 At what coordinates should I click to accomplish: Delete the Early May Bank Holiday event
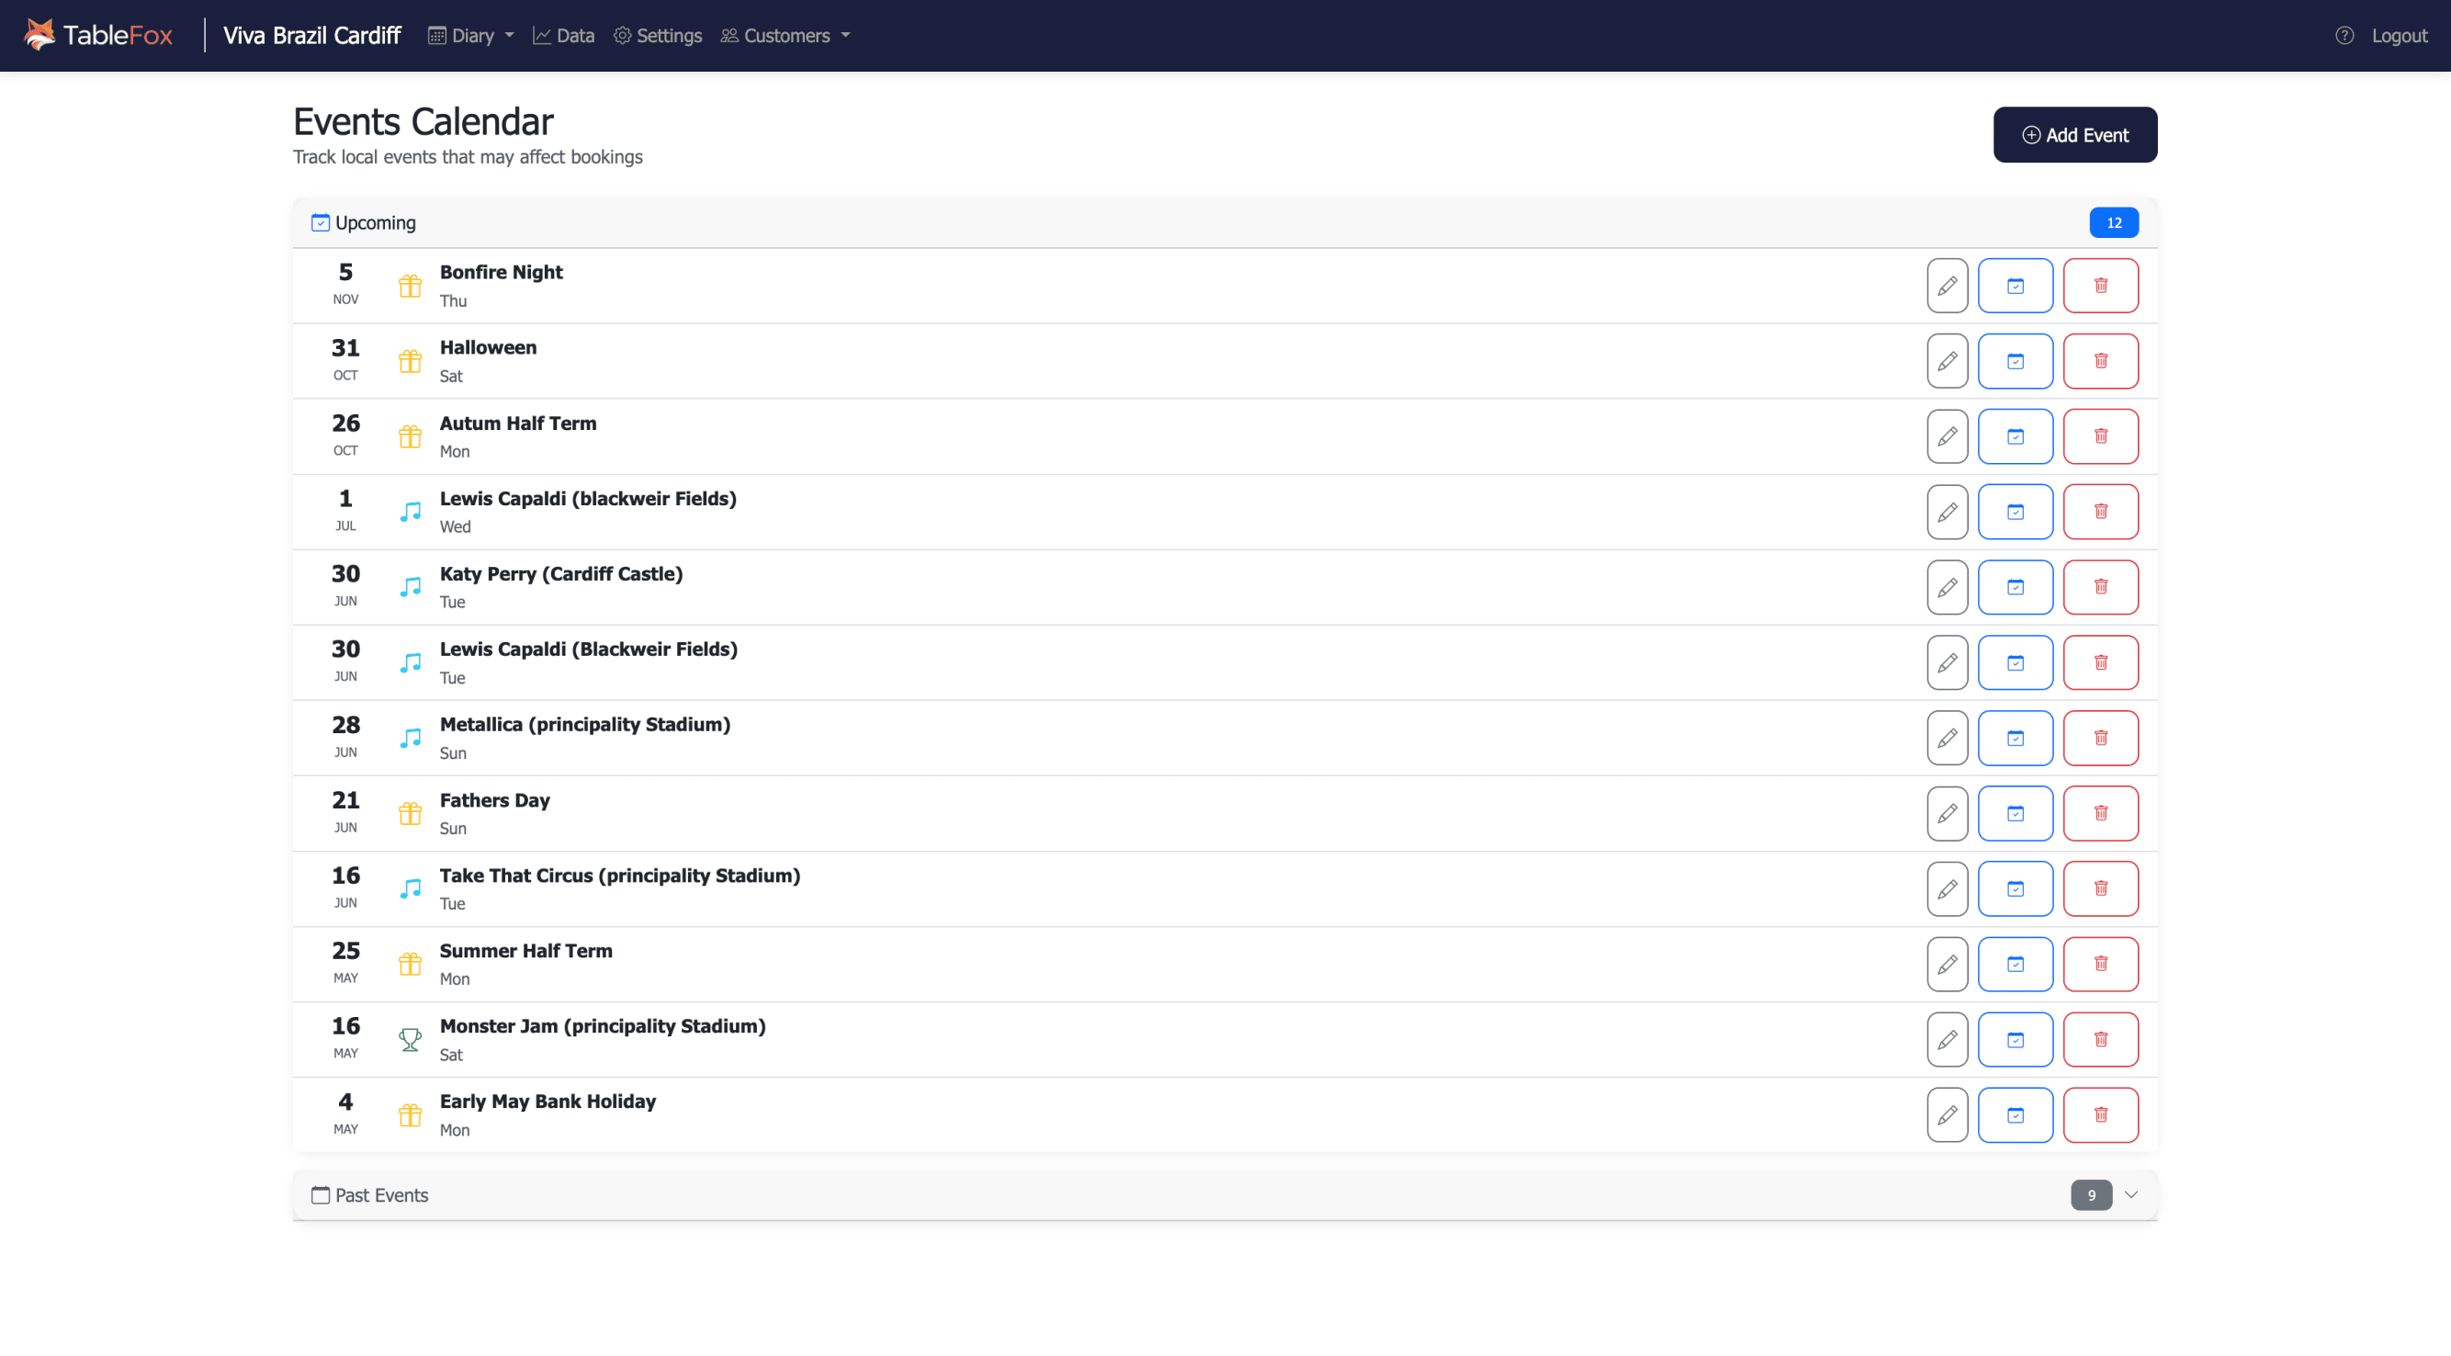[x=2100, y=1114]
